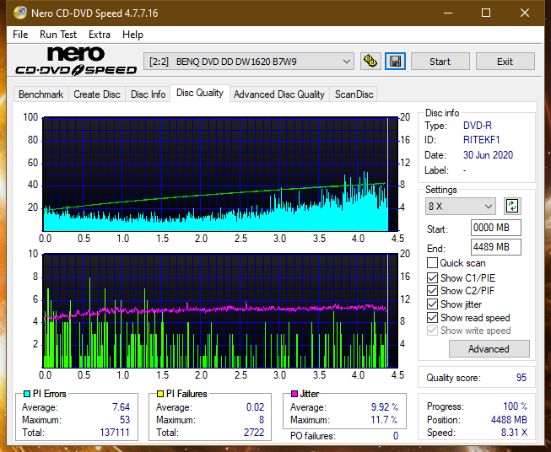Minimize the Nero CD-DVD Speed window
The height and width of the screenshot is (452, 551).
pos(448,13)
